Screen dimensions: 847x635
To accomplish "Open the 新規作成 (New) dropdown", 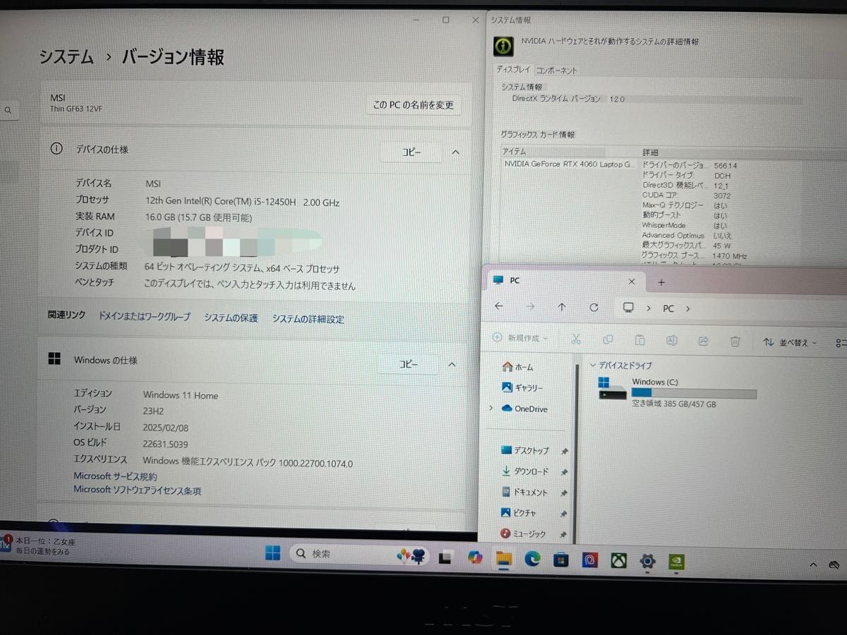I will [x=520, y=338].
